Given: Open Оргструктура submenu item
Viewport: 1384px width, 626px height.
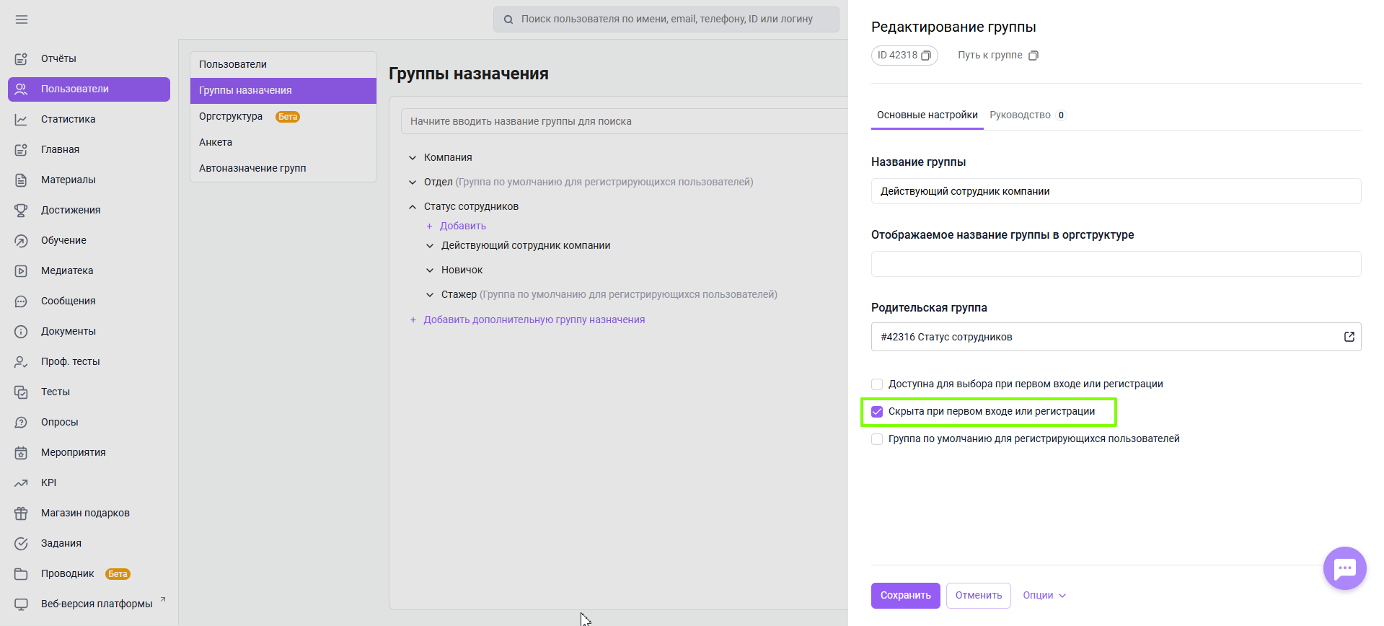Looking at the screenshot, I should [x=283, y=116].
